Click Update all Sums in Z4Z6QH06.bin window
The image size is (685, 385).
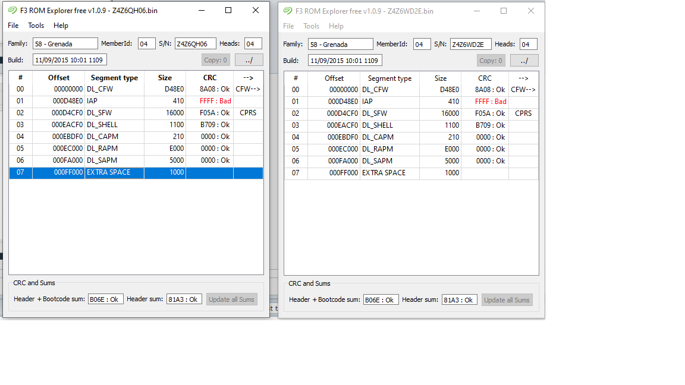(231, 299)
